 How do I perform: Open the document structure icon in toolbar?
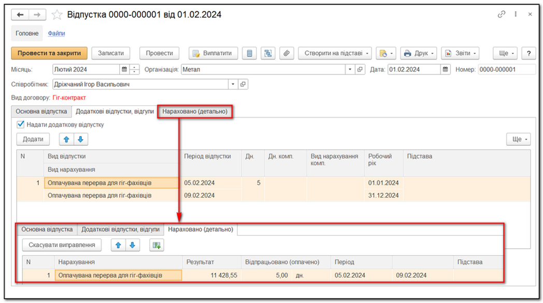click(x=268, y=53)
